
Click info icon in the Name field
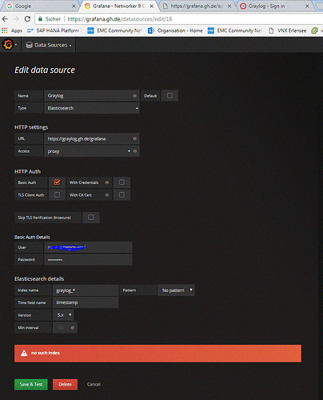[135, 96]
